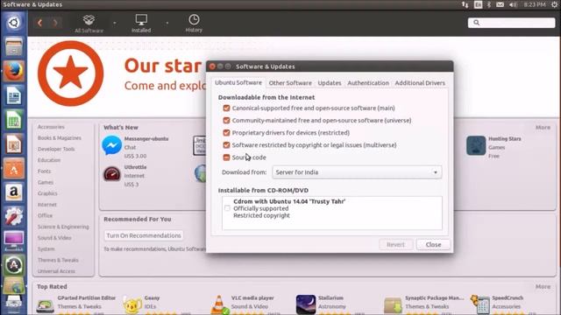Image resolution: width=561 pixels, height=315 pixels.
Task: Open Hunting Stars game icon
Action: 476,145
